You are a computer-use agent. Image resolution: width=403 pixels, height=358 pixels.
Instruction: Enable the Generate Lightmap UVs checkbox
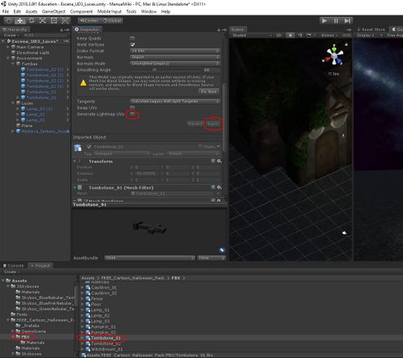[x=132, y=114]
